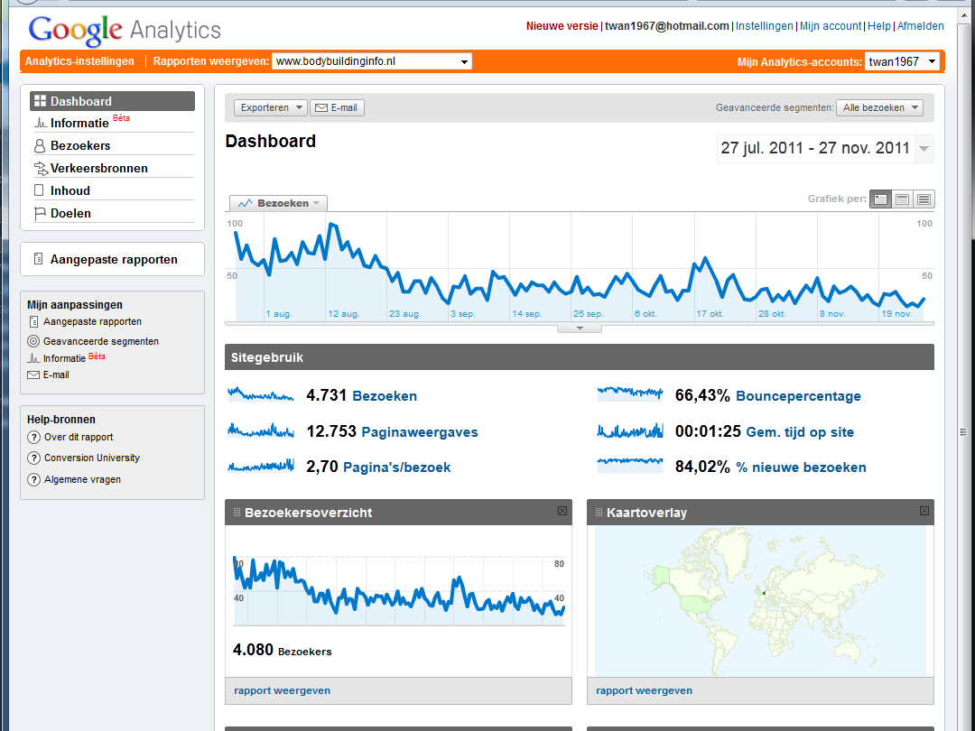Open the Exporteren dropdown
Screen dimensions: 975x731
click(271, 108)
